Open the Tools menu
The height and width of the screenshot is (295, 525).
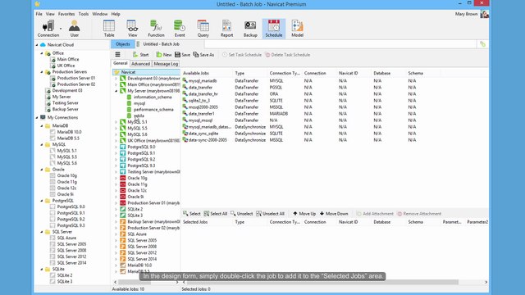[84, 14]
